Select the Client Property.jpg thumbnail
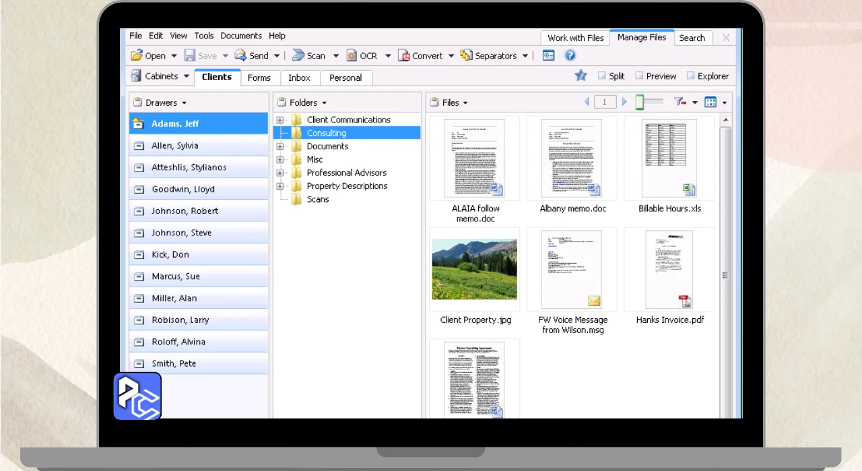The image size is (862, 471). tap(475, 269)
